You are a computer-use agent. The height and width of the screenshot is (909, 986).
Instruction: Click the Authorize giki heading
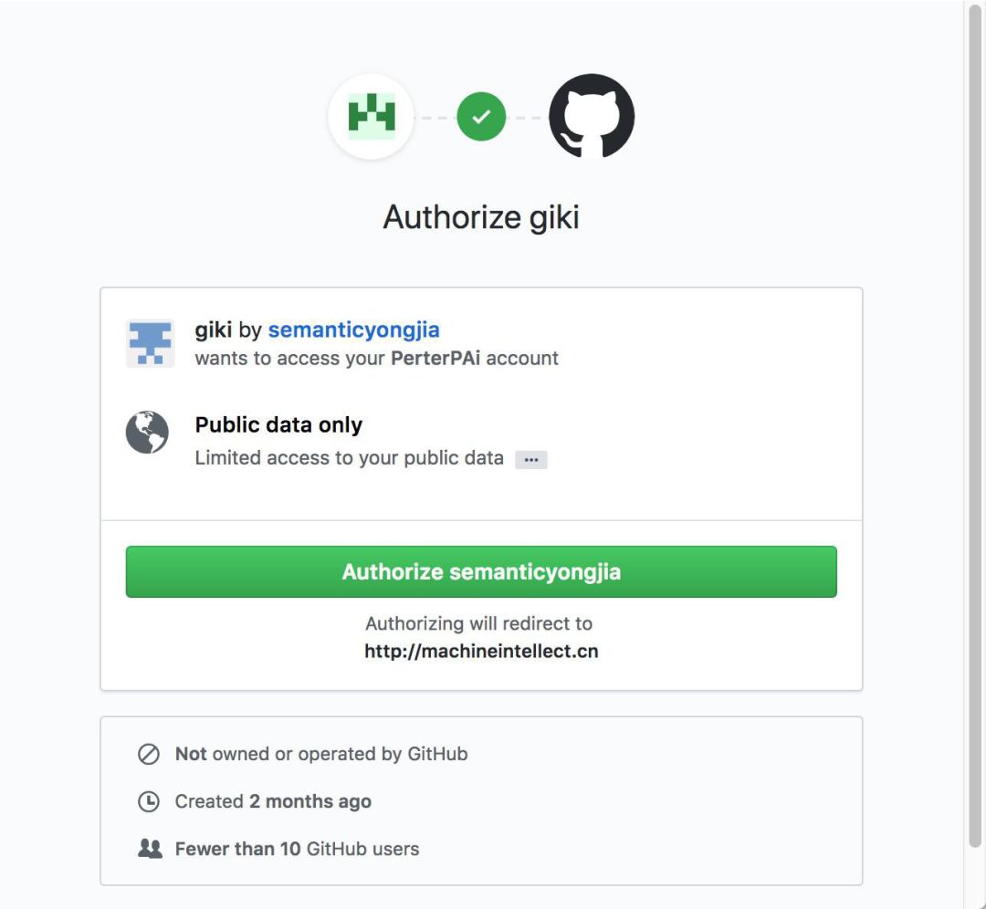click(481, 217)
